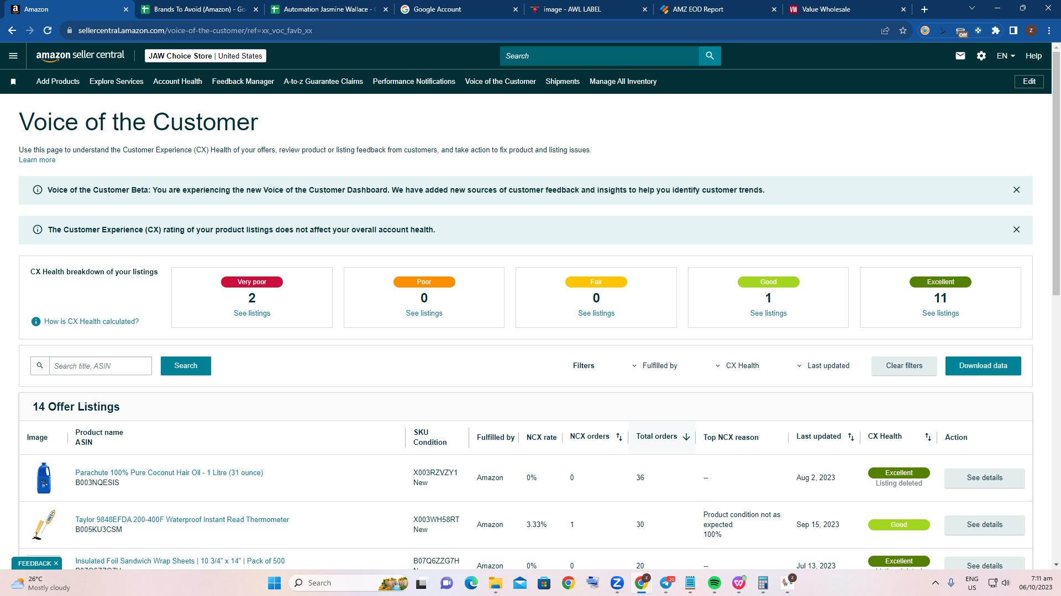
Task: Expand the CX Health filter dropdown
Action: pos(737,366)
